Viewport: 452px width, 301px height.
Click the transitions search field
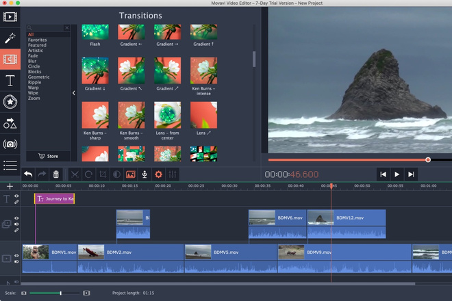point(46,27)
